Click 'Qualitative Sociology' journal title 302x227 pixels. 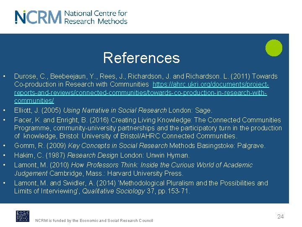coord(113,191)
